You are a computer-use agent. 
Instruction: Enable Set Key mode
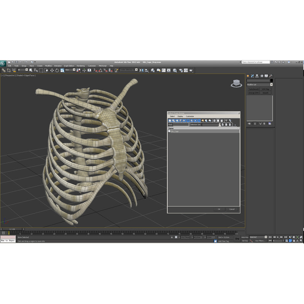click(x=245, y=240)
